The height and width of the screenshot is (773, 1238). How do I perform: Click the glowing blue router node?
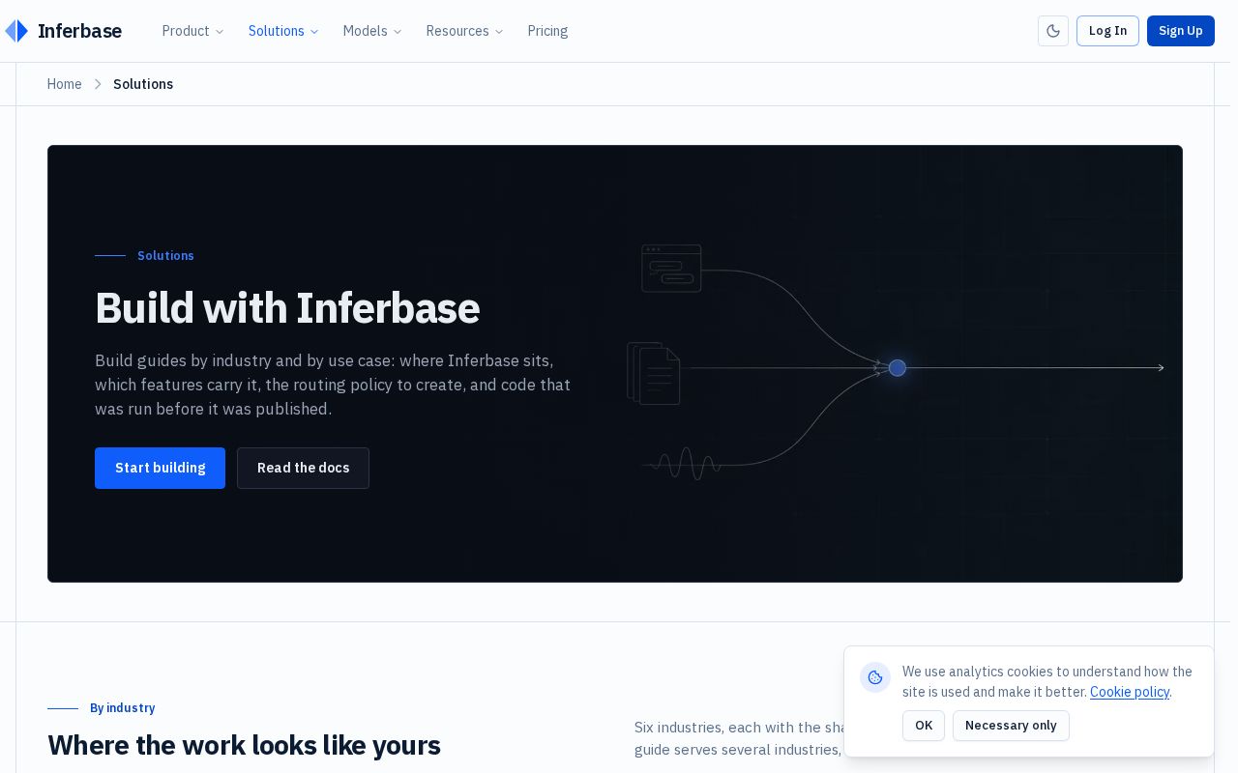tap(898, 368)
